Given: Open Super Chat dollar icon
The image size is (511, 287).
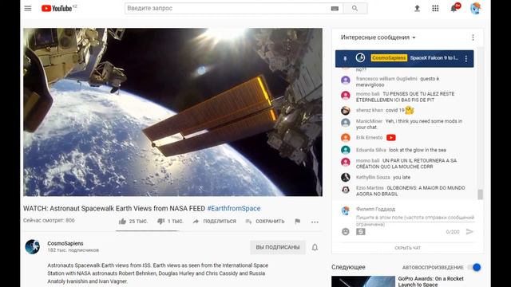Looking at the screenshot, I should (360, 232).
